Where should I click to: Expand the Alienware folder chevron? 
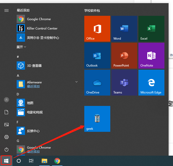pyautogui.click(x=76, y=82)
